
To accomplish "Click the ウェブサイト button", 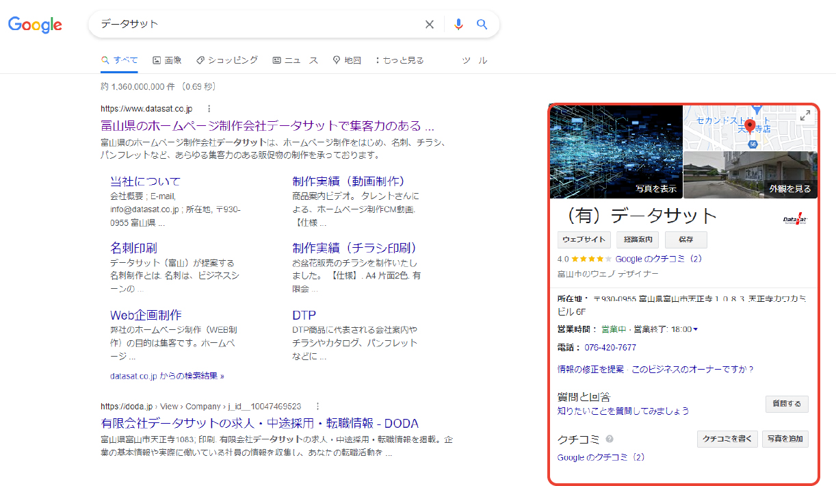I will click(x=584, y=240).
